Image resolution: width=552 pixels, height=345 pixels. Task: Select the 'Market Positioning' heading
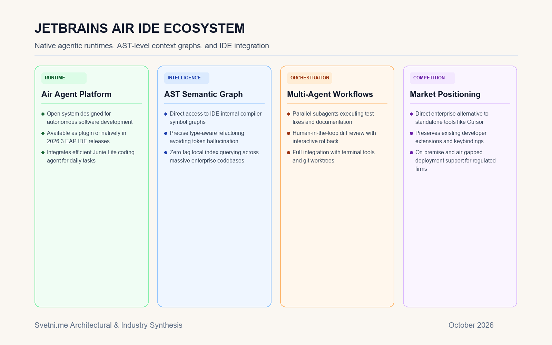pyautogui.click(x=445, y=94)
